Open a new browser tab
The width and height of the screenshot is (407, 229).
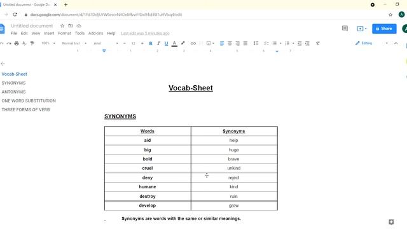(x=66, y=4)
